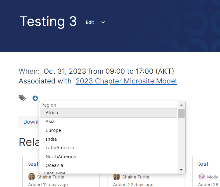
Task: Choose NorthAmerica from the Region list
Action: 61,157
